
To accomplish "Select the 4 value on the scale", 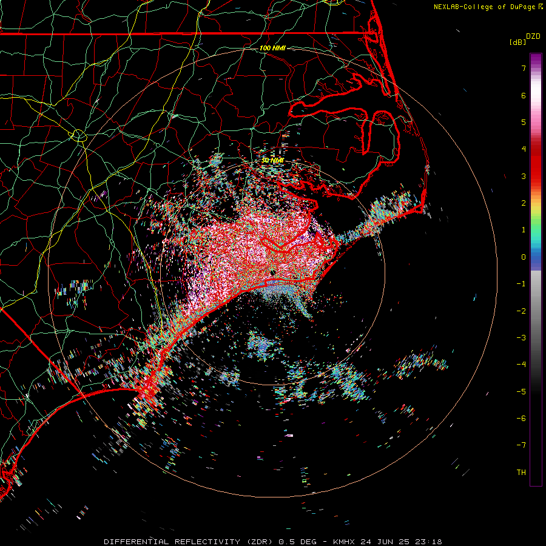I will (524, 149).
